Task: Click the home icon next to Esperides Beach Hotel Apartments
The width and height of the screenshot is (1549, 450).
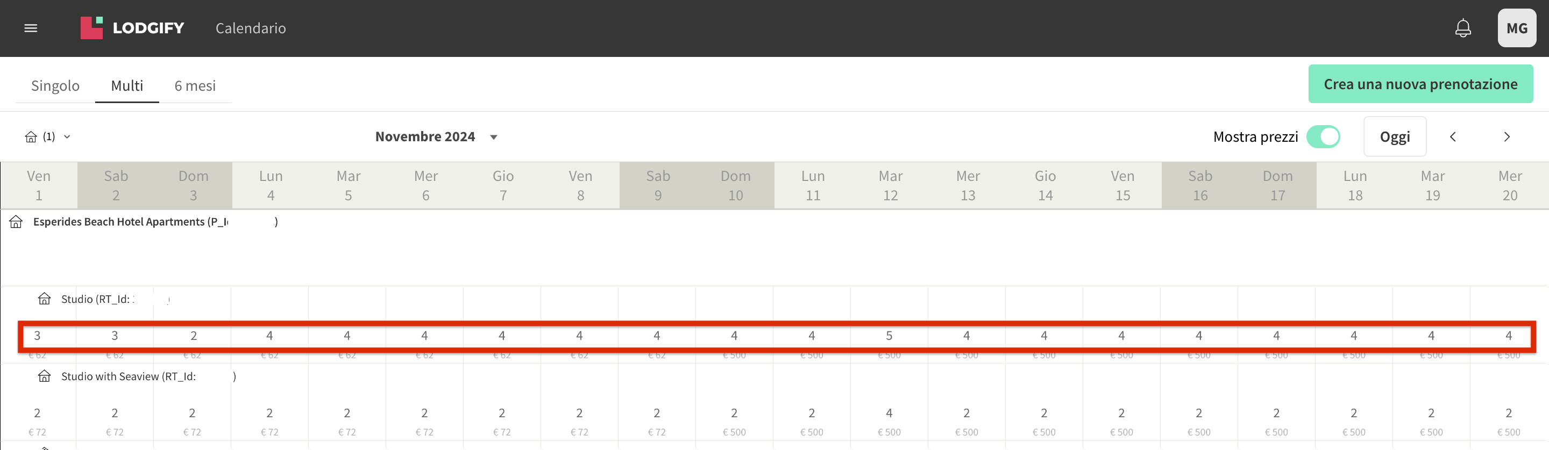Action: (x=15, y=221)
